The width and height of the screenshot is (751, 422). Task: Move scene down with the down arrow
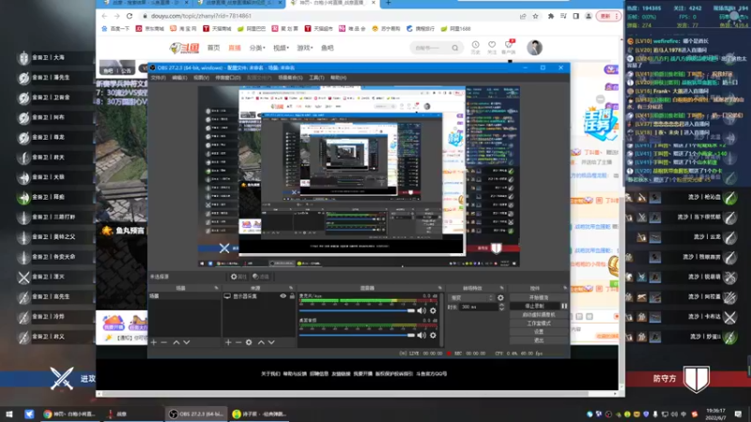(x=187, y=342)
